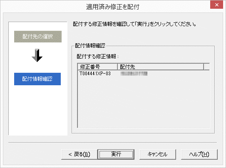Open help via ヘルプ(H) button
The width and height of the screenshot is (226, 168).
[199, 154]
